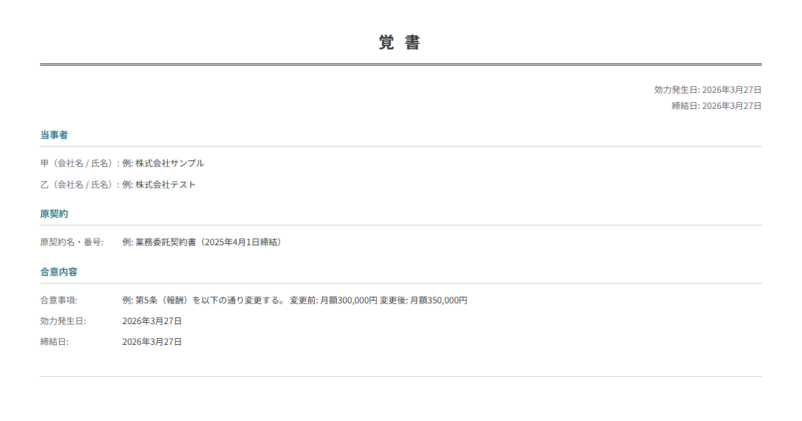Click the 月額350,000円 amount after 変更後
The image size is (802, 421).
[438, 301]
